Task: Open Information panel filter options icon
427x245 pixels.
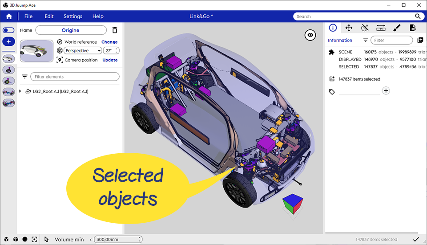Action: 366,40
